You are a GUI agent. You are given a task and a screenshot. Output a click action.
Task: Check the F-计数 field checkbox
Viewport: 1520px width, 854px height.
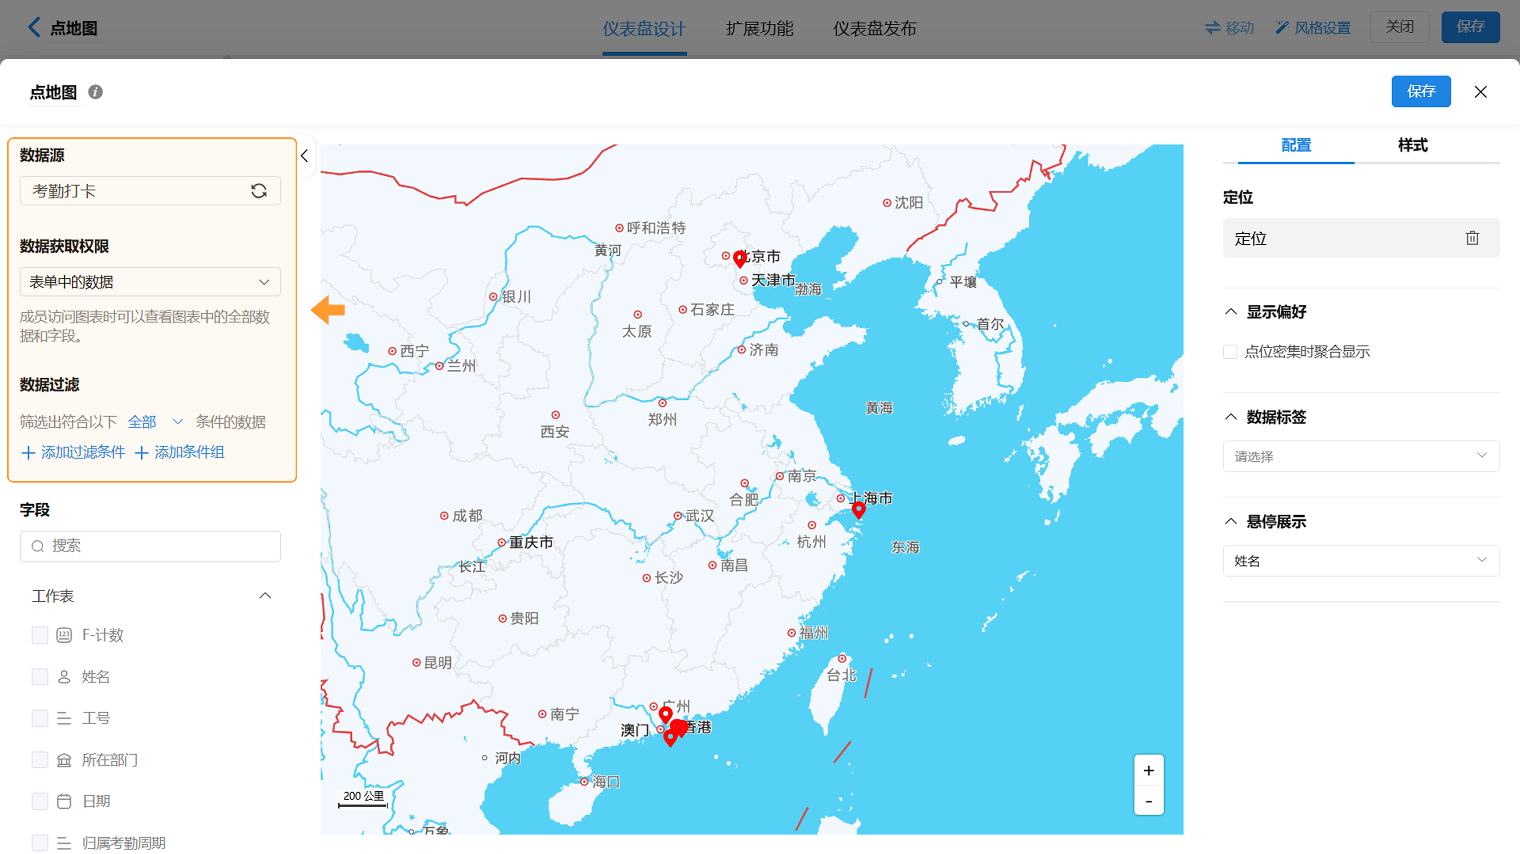[40, 635]
